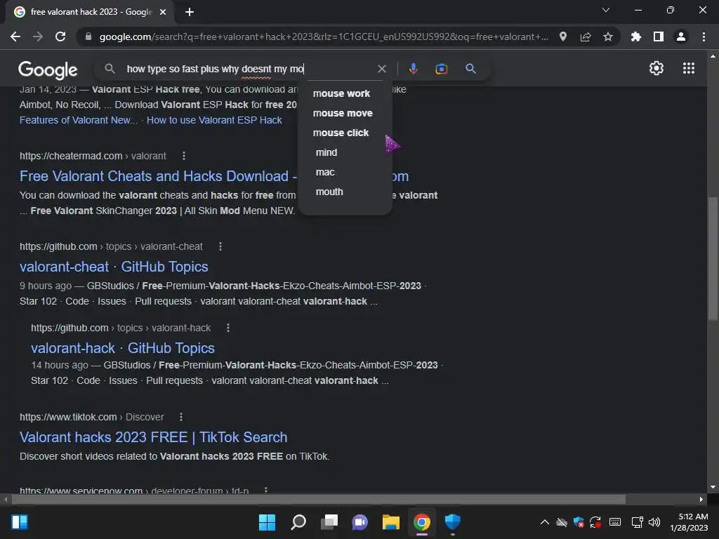The height and width of the screenshot is (539, 719).
Task: Open the Extensions puzzle icon
Action: pyautogui.click(x=636, y=36)
